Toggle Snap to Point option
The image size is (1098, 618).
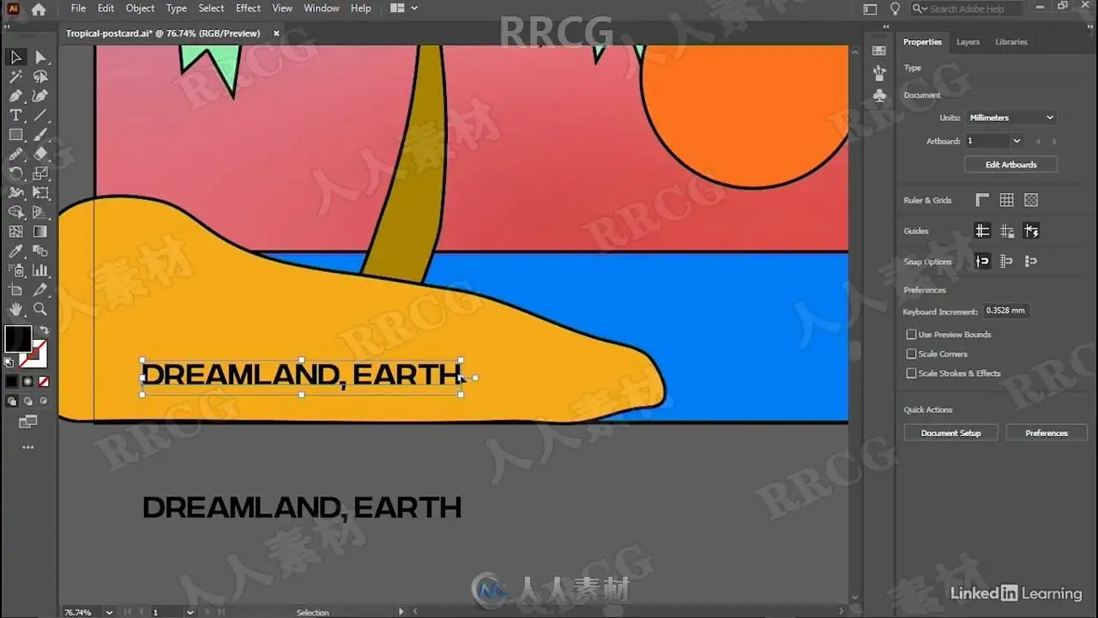coord(982,261)
